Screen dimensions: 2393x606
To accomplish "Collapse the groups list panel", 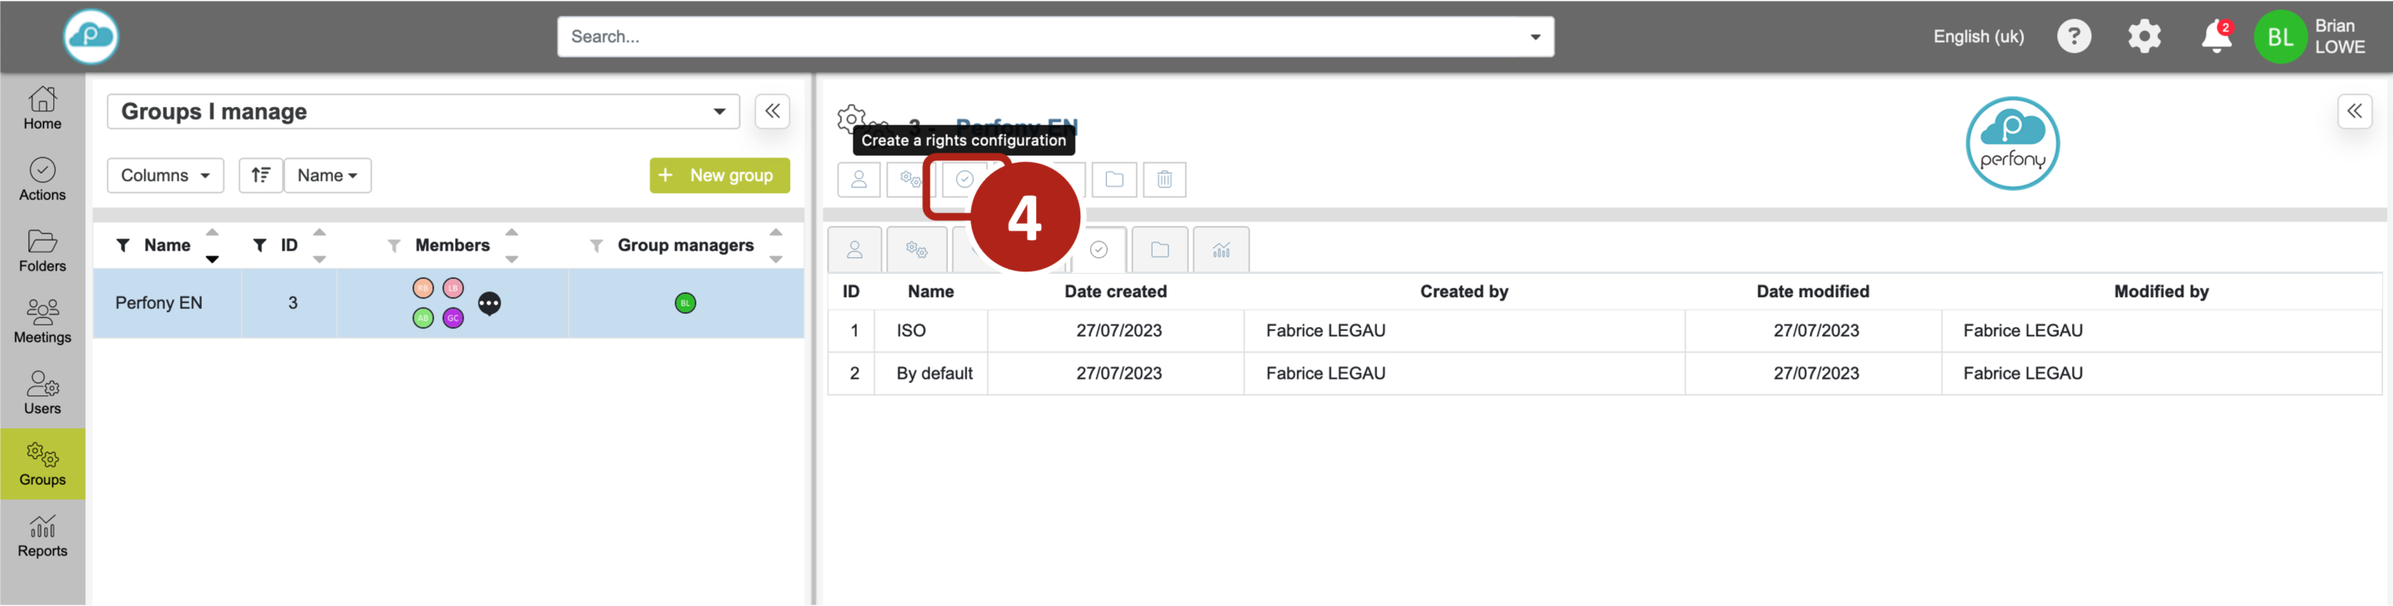I will pyautogui.click(x=772, y=111).
